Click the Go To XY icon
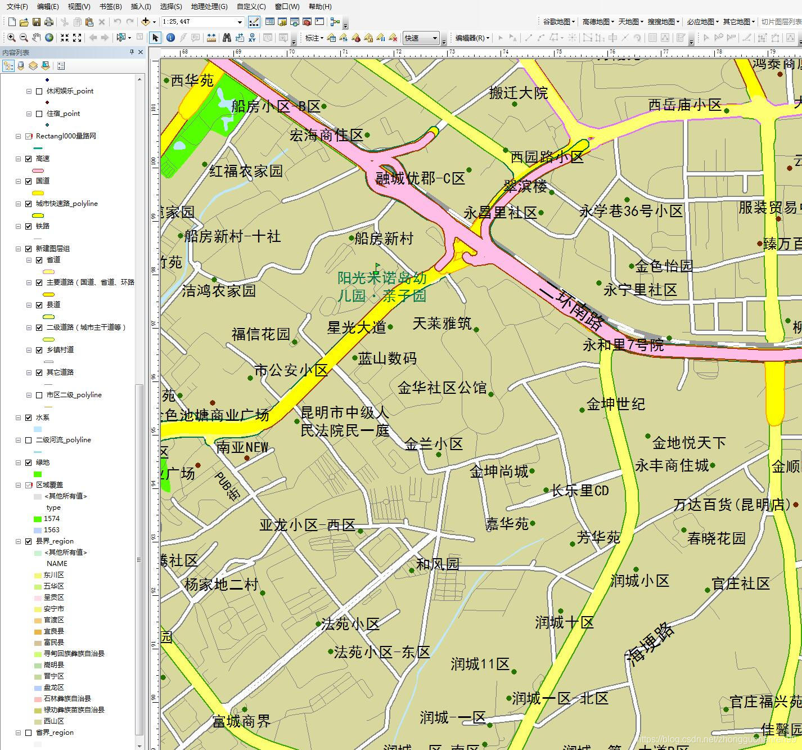Image resolution: width=802 pixels, height=750 pixels. click(x=252, y=38)
